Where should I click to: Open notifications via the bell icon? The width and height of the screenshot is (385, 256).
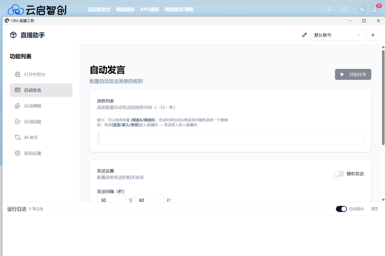pos(374,9)
